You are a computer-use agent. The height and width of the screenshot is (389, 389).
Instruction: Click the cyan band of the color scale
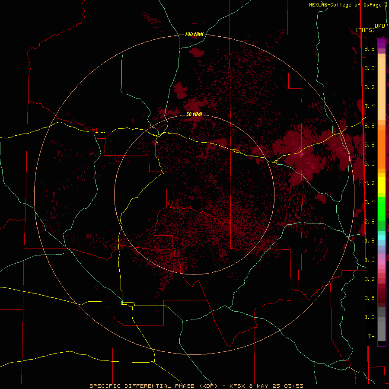pyautogui.click(x=382, y=238)
